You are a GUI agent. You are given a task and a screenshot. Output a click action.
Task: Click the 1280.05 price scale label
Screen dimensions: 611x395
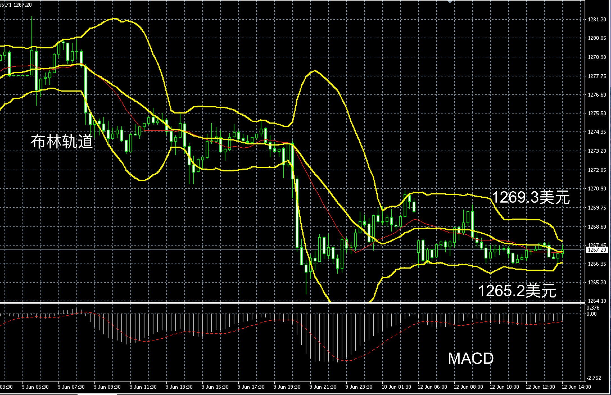point(597,38)
